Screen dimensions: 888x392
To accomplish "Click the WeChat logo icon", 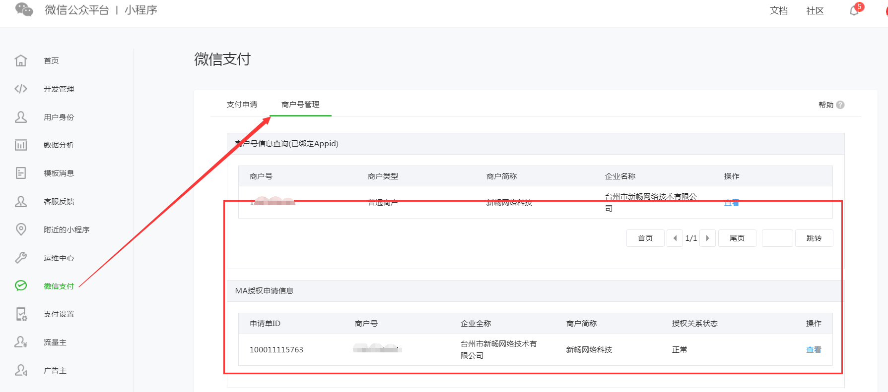I will pos(24,10).
